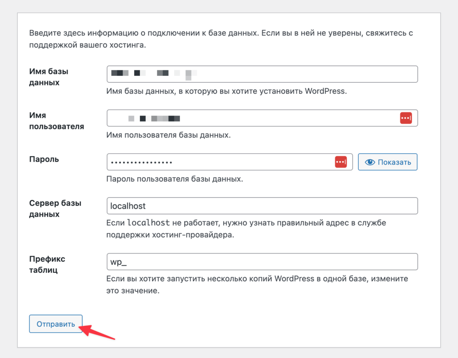Click the wp_ table prefix field
This screenshot has width=458, height=358.
tap(262, 262)
